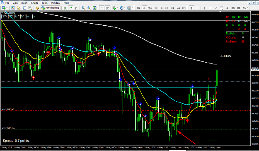Viewport: 259px width, 151px height.
Task: Expand the periods dropdown arrow
Action: pyautogui.click(x=125, y=8)
